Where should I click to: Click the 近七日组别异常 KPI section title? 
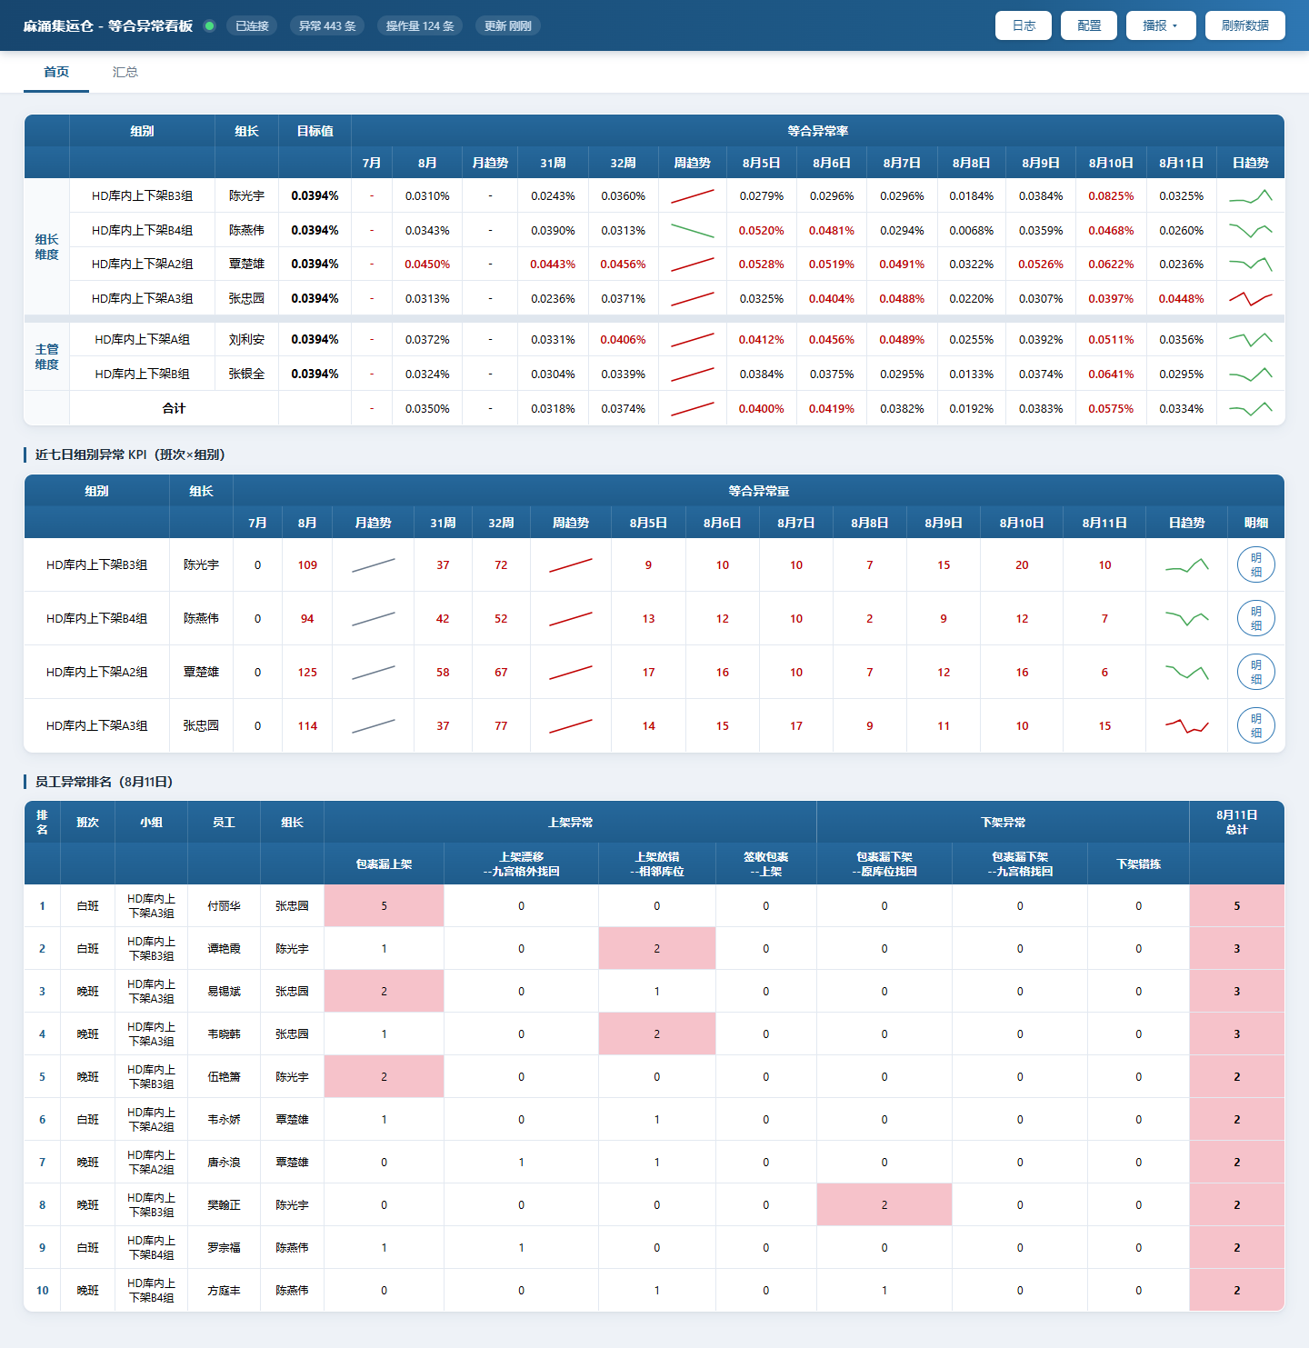tap(130, 454)
